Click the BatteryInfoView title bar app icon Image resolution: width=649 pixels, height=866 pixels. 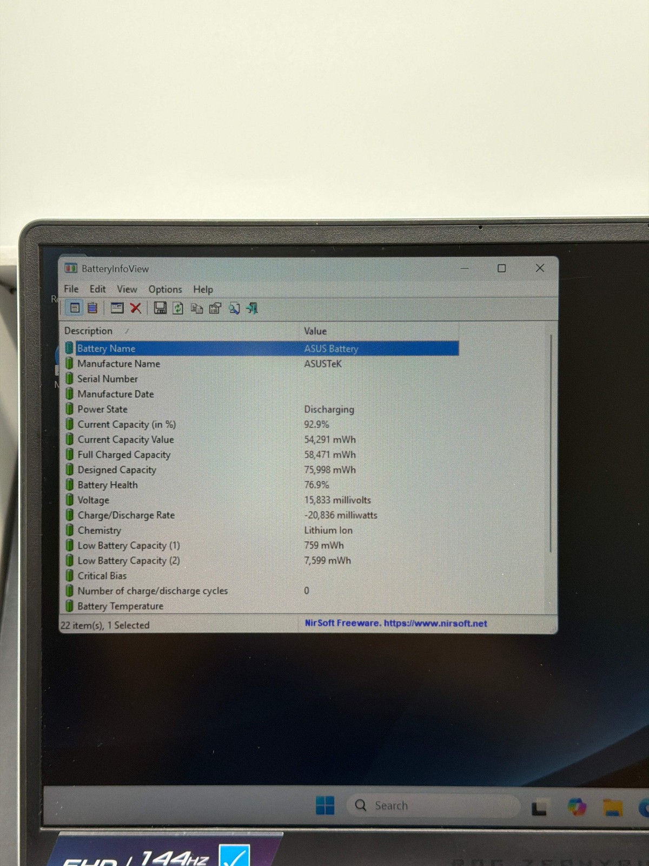[x=71, y=268]
